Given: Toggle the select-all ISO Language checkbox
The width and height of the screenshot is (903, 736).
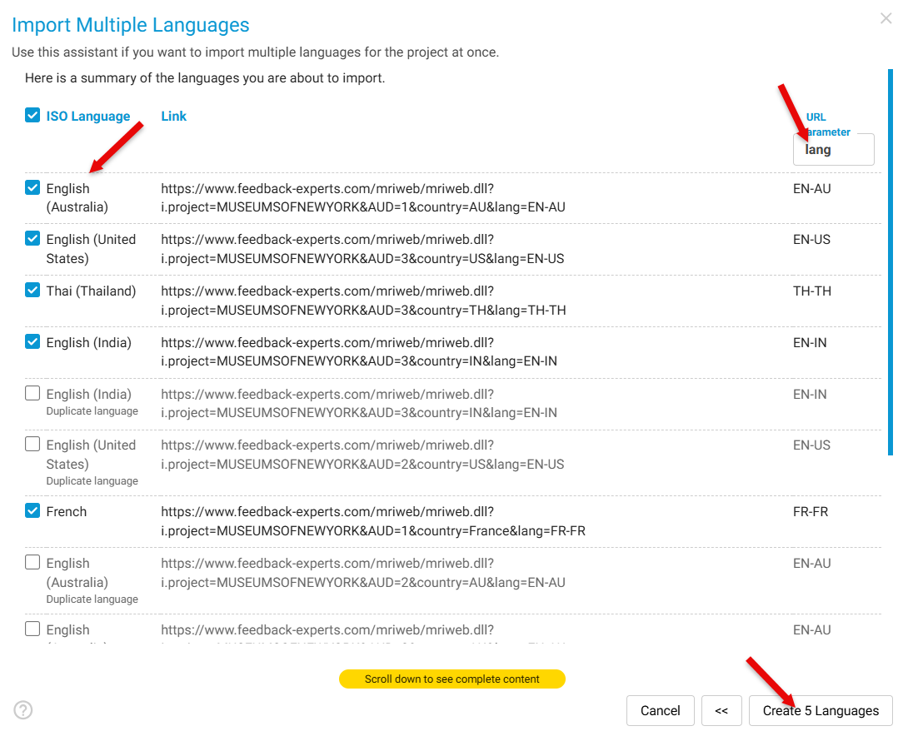Looking at the screenshot, I should click(32, 116).
